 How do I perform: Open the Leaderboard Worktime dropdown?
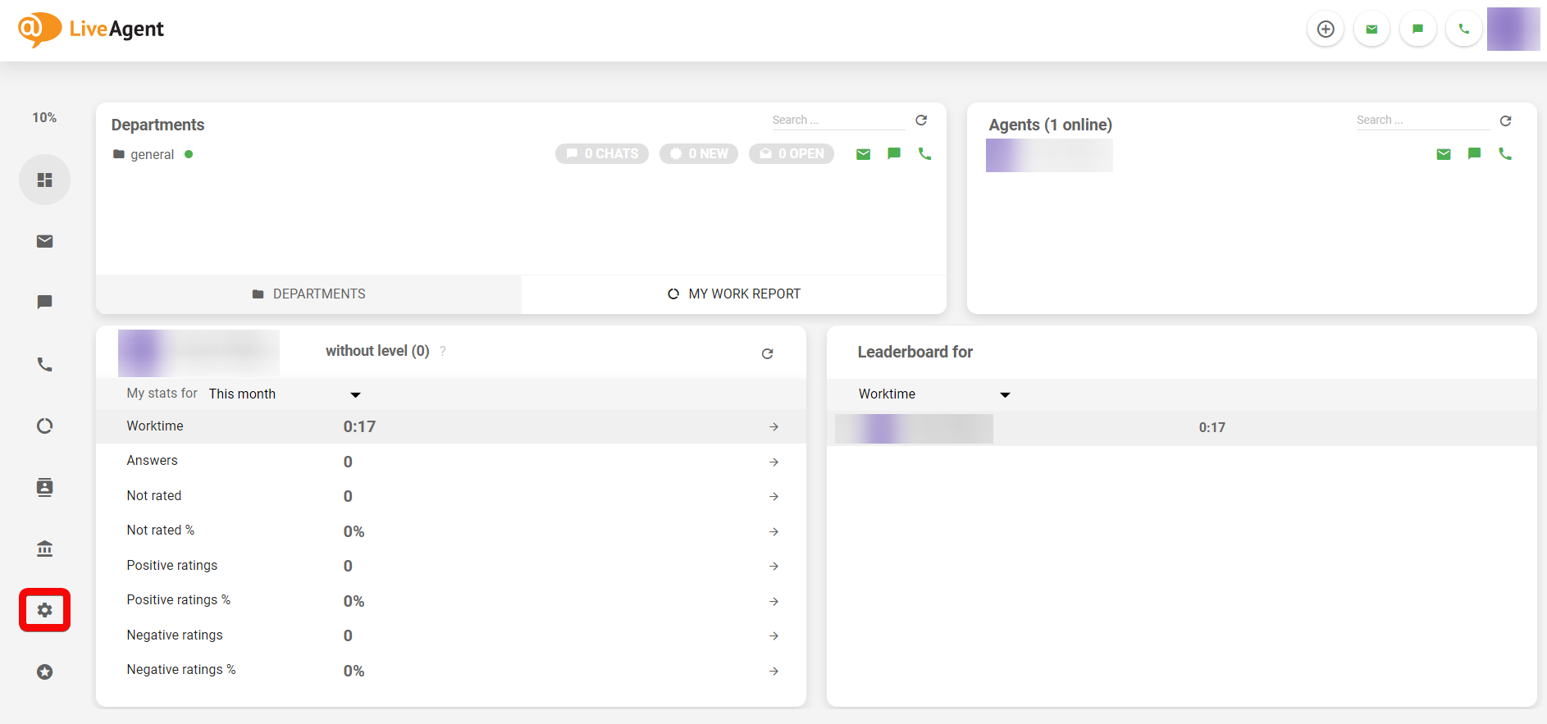(933, 394)
